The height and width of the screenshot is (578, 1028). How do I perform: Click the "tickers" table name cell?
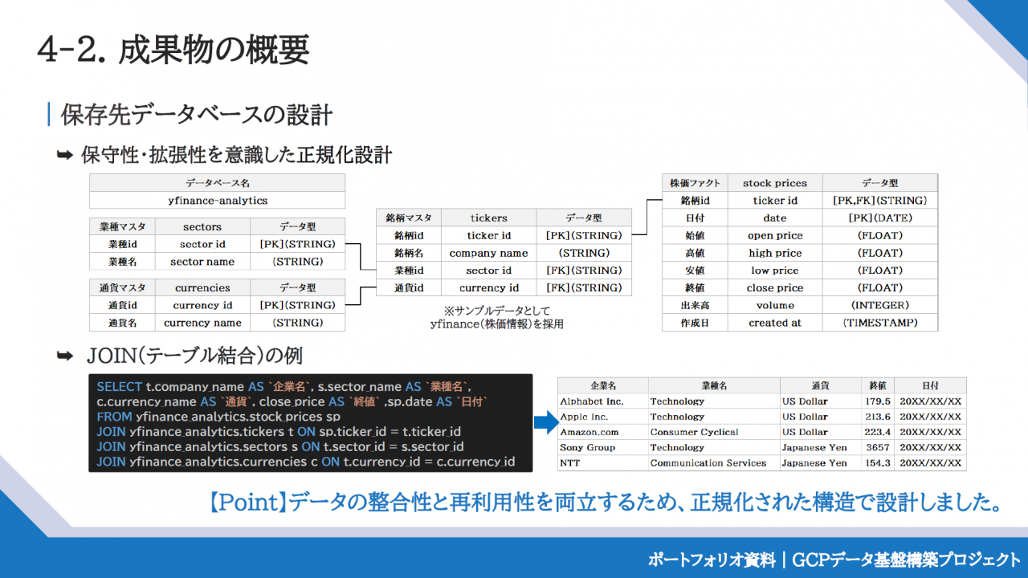point(489,218)
